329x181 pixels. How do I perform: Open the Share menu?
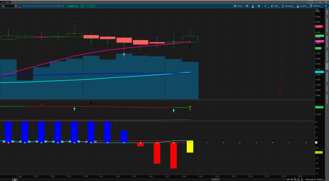[x=238, y=6]
